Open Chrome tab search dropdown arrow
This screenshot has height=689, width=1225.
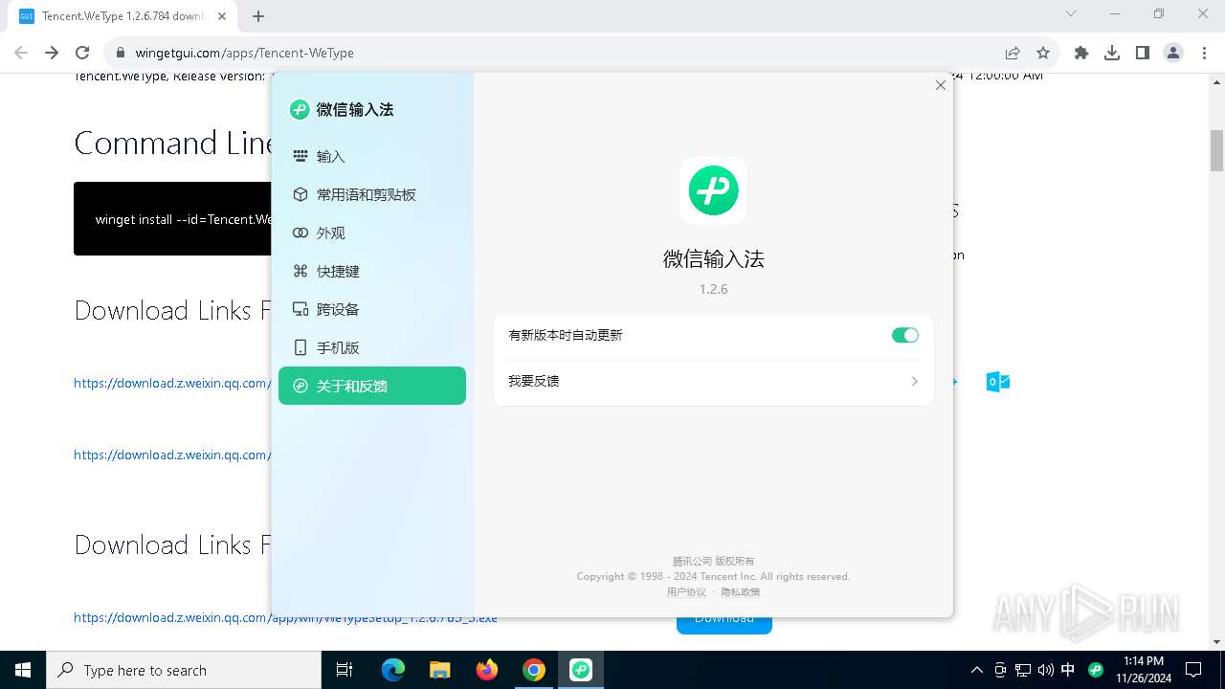[1071, 13]
